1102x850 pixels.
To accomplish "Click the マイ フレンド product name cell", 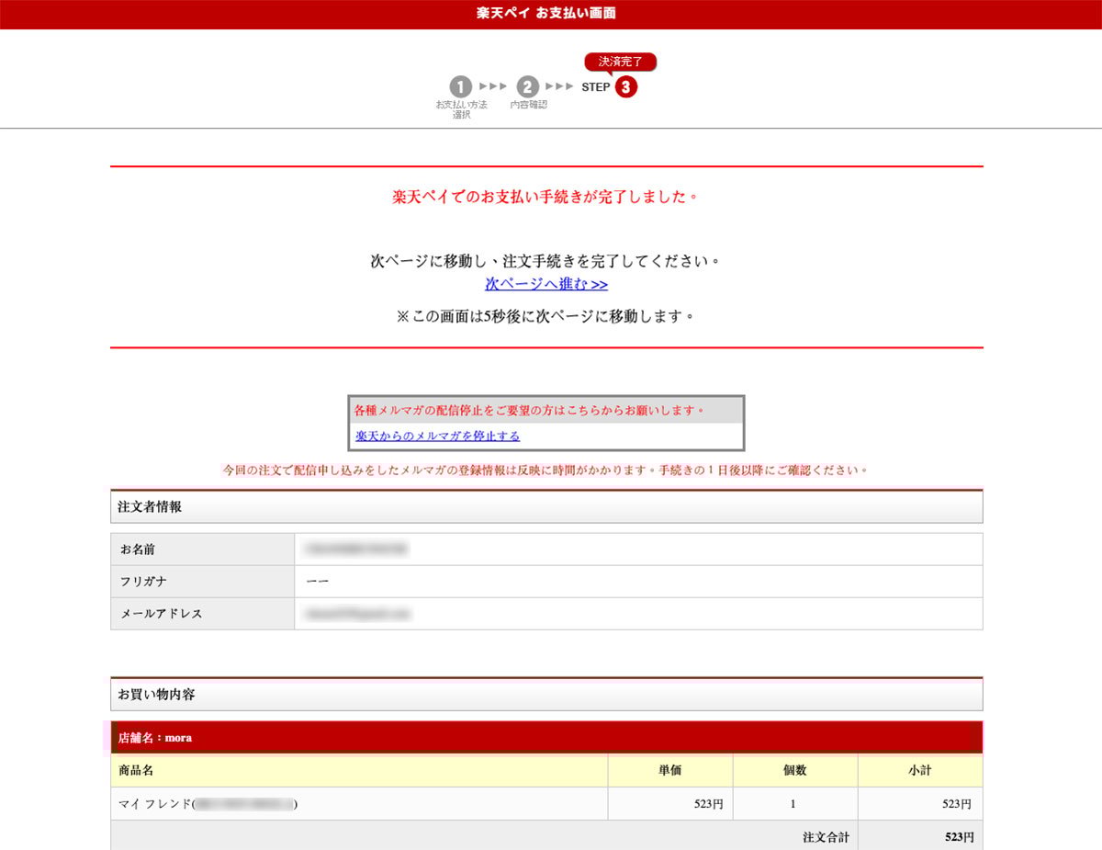I will coord(359,803).
